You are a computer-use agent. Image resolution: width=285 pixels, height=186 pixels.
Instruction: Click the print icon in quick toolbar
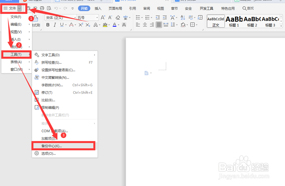pyautogui.click(x=42, y=8)
